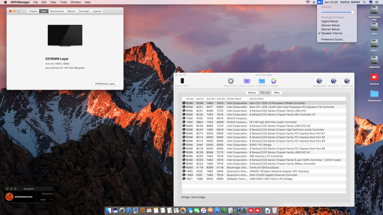Open FaceTime icon in dock
The image size is (383, 215).
[197, 210]
